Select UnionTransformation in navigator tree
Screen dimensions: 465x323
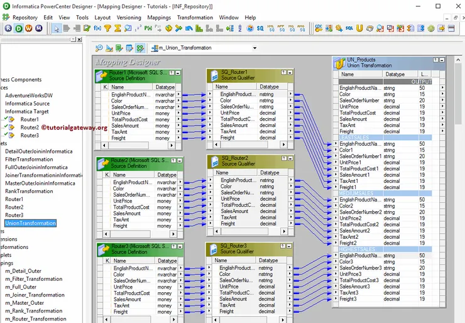tap(31, 223)
